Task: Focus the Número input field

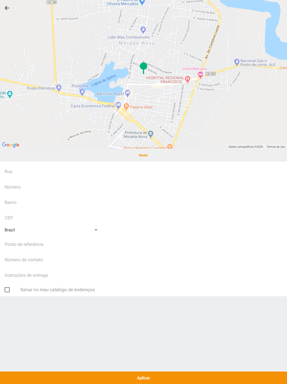Action: pos(143,187)
